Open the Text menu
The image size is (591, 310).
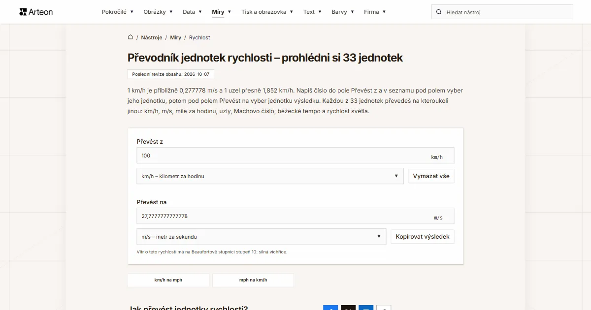[312, 12]
